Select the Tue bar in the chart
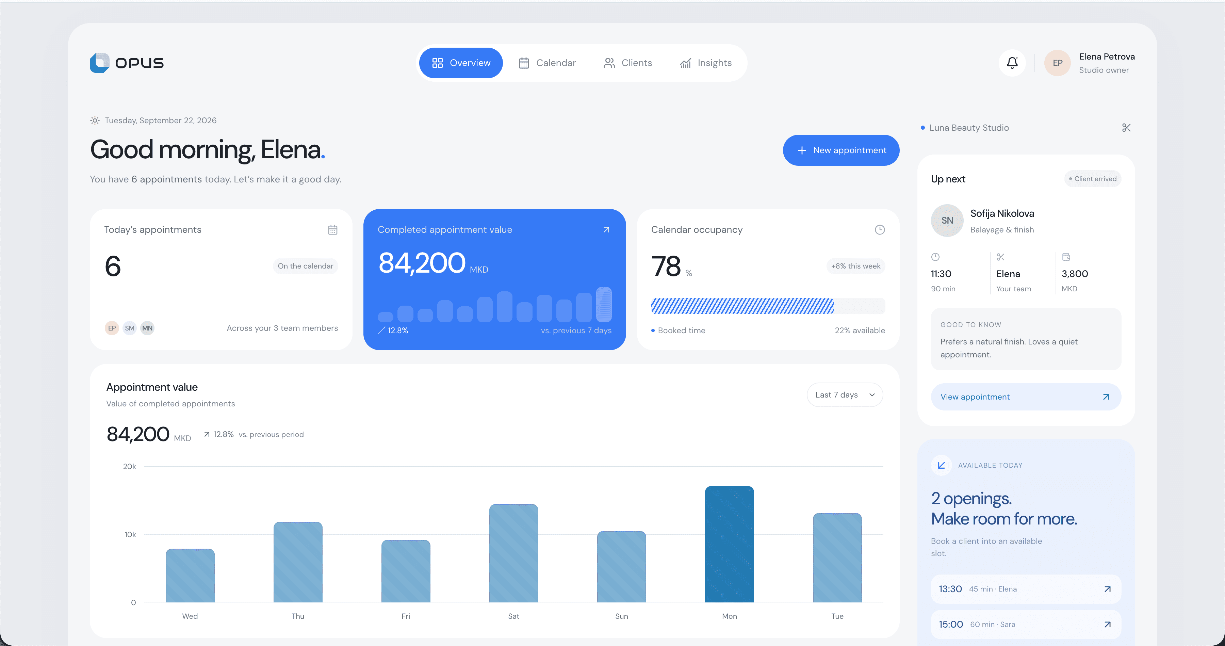 point(837,558)
